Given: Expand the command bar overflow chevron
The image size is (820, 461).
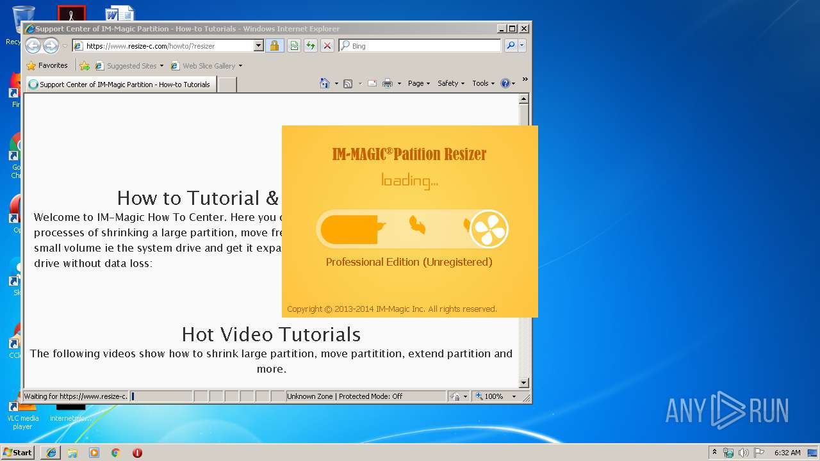Looking at the screenshot, I should pos(525,80).
